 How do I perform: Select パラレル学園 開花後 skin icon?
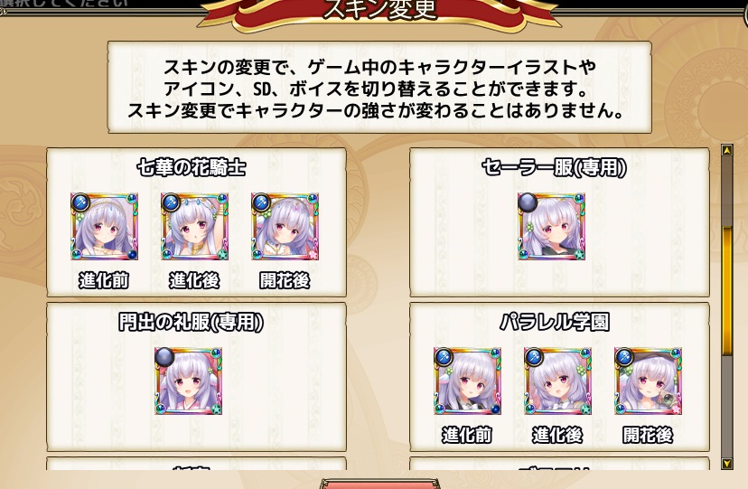tap(649, 381)
